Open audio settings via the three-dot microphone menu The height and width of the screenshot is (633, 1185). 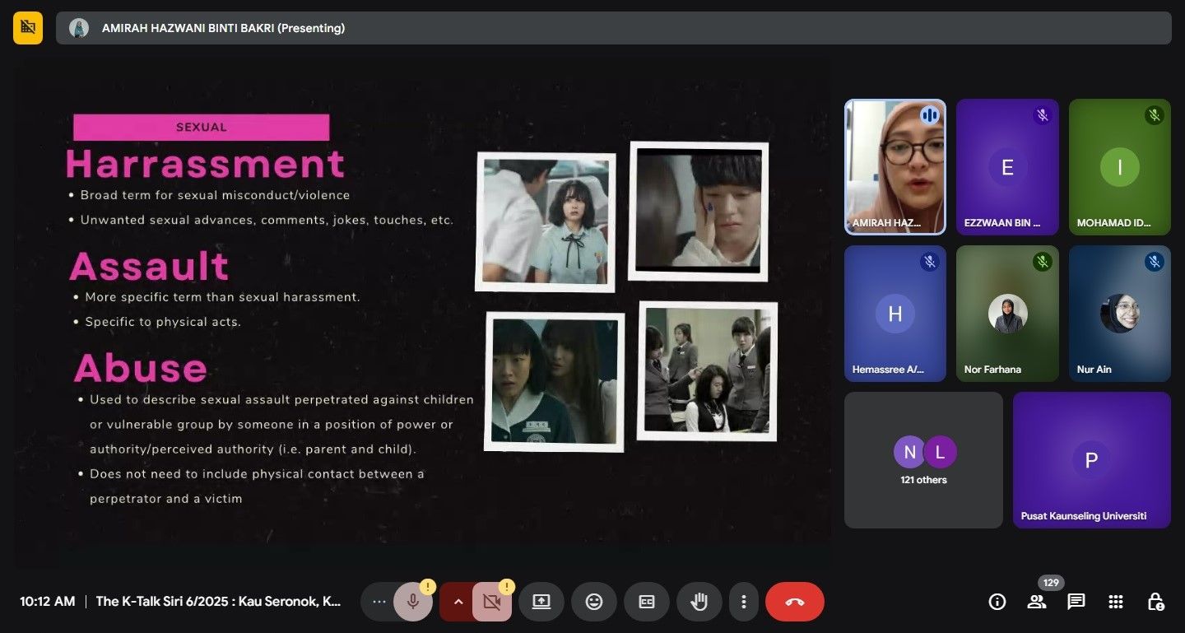coord(379,602)
